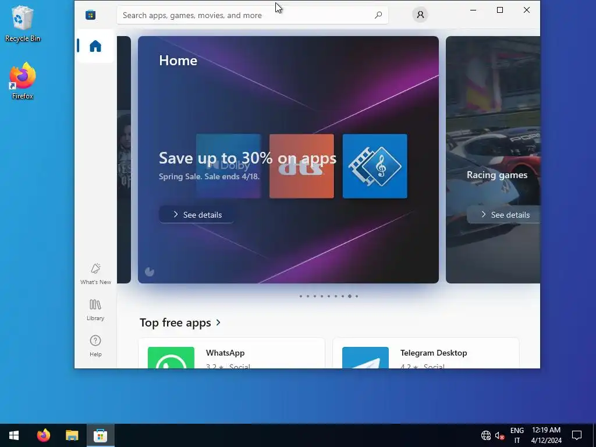
Task: Open the notification center icon
Action: pyautogui.click(x=577, y=435)
